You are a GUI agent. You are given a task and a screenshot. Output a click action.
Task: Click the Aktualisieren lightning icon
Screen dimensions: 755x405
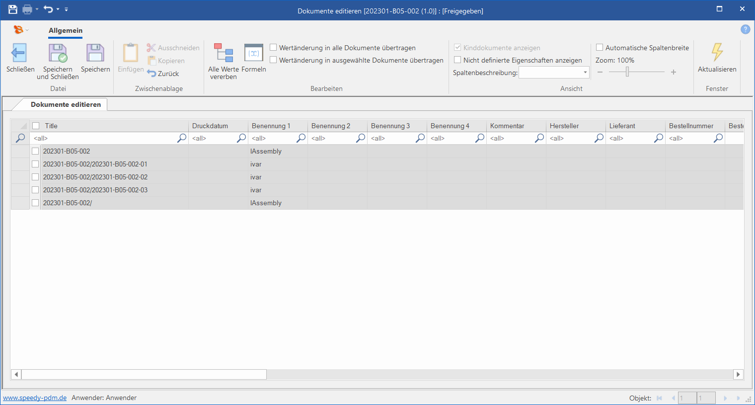click(x=717, y=52)
